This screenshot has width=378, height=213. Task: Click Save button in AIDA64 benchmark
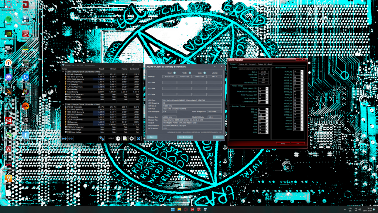(x=152, y=137)
